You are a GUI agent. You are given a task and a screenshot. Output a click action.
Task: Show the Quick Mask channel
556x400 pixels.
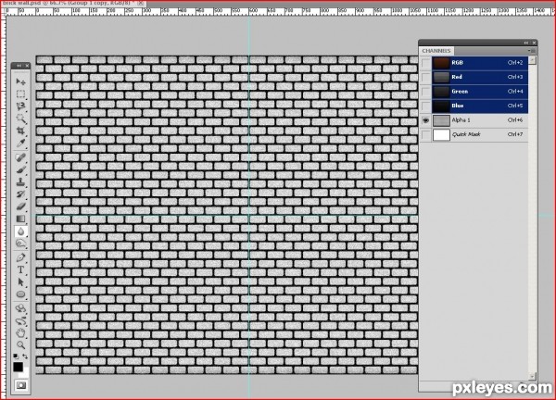click(x=425, y=134)
